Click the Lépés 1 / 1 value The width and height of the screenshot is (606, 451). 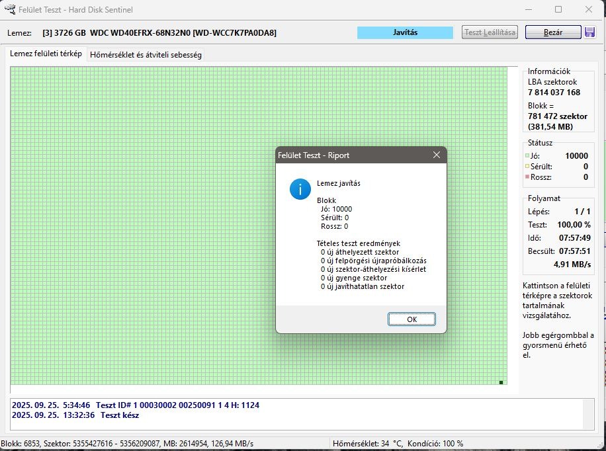pyautogui.click(x=582, y=212)
